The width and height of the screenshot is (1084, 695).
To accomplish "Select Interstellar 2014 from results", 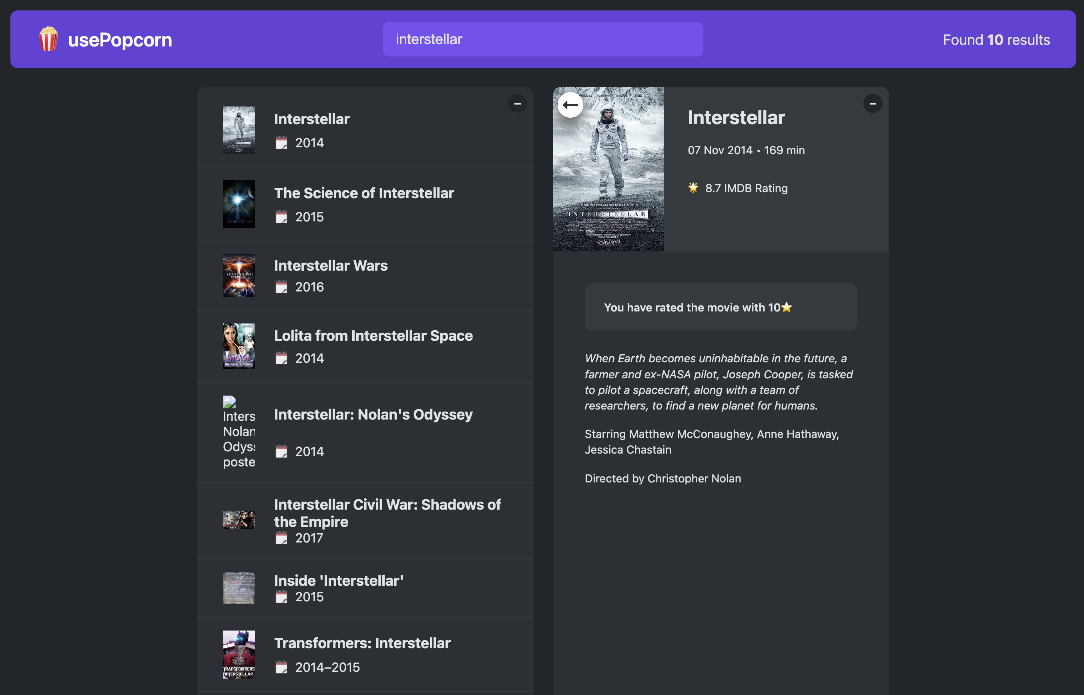I will [312, 119].
